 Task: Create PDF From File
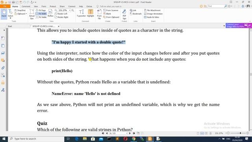[99, 14]
